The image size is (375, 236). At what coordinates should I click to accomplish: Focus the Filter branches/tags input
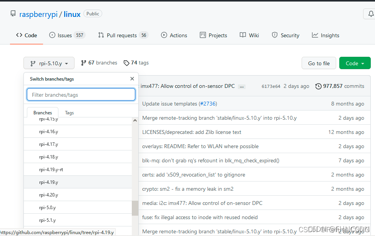[81, 94]
